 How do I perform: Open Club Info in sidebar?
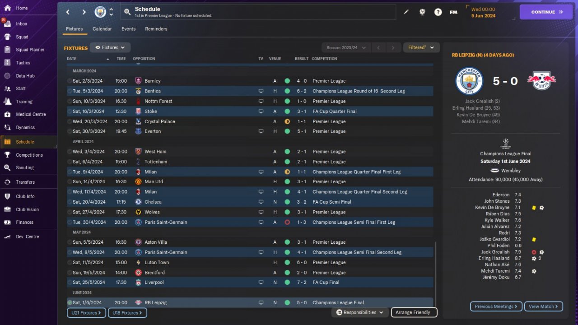[25, 196]
